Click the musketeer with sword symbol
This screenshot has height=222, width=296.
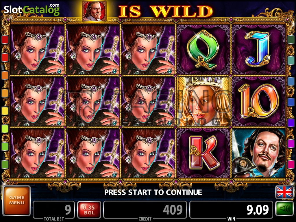pyautogui.click(x=259, y=153)
